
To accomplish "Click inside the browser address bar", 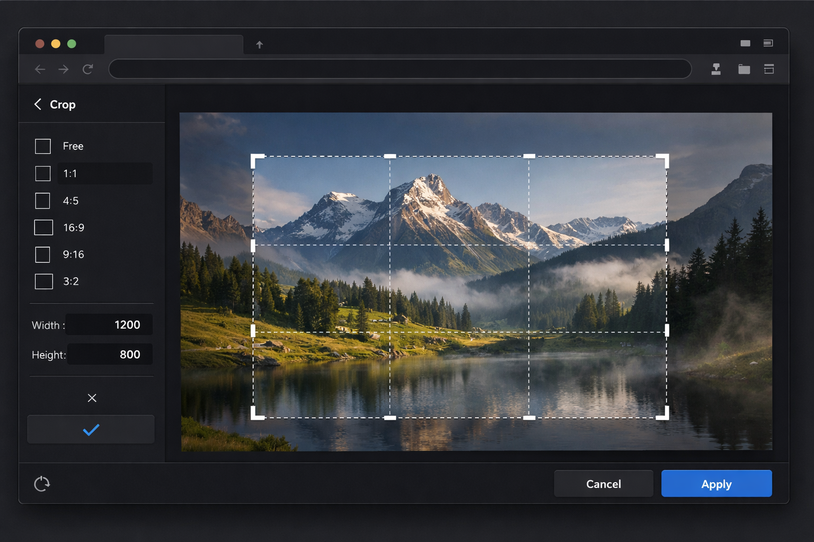I will click(400, 69).
